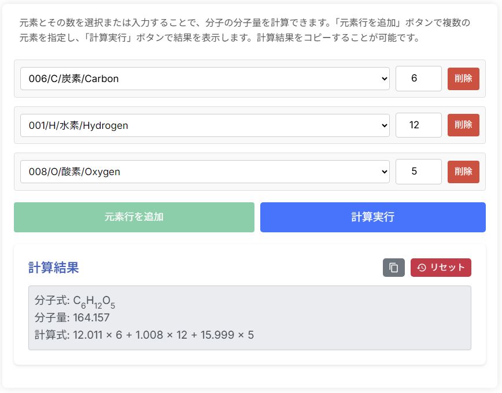Image resolution: width=502 pixels, height=393 pixels.
Task: Select the 分子量 164.157 value
Action: click(91, 318)
